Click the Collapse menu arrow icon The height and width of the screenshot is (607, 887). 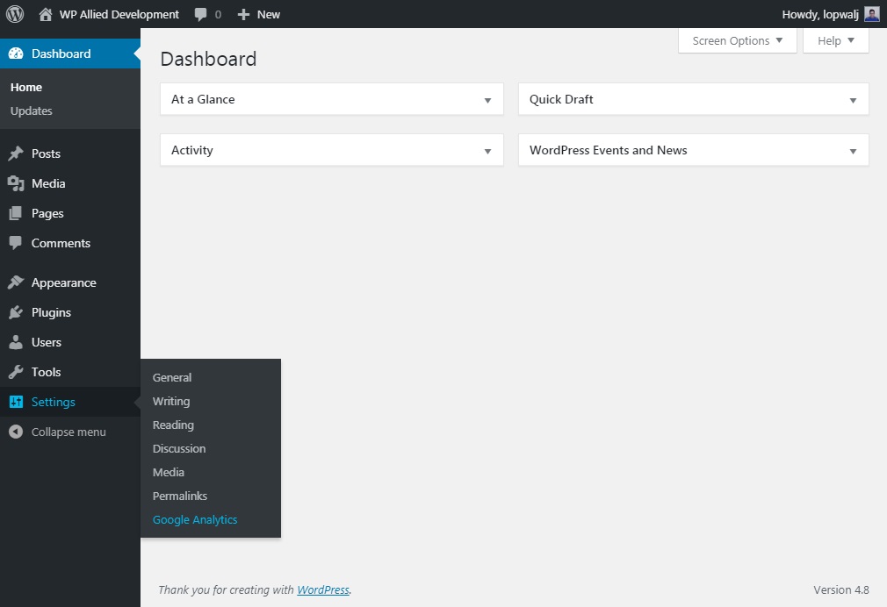pos(16,432)
